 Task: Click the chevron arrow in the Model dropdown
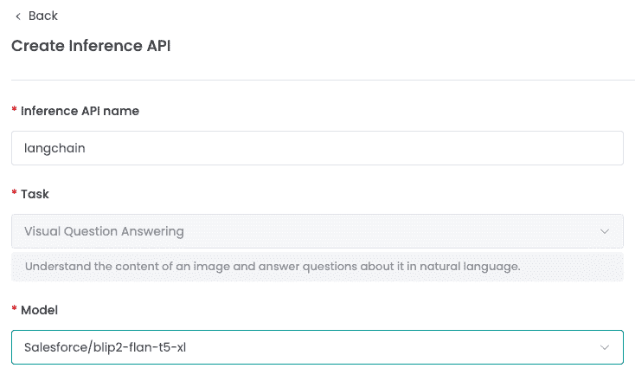pyautogui.click(x=604, y=348)
